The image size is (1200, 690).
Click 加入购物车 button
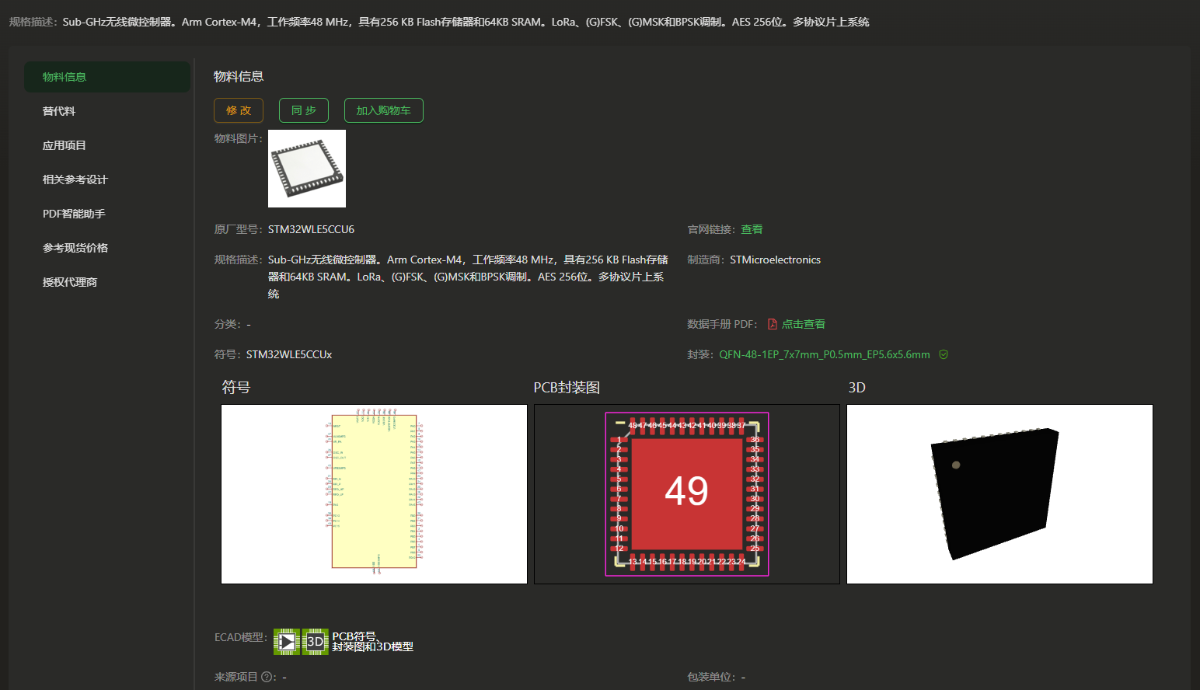(383, 110)
